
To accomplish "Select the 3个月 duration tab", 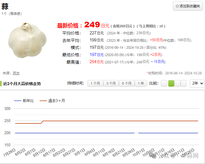I will pyautogui.click(x=111, y=83).
